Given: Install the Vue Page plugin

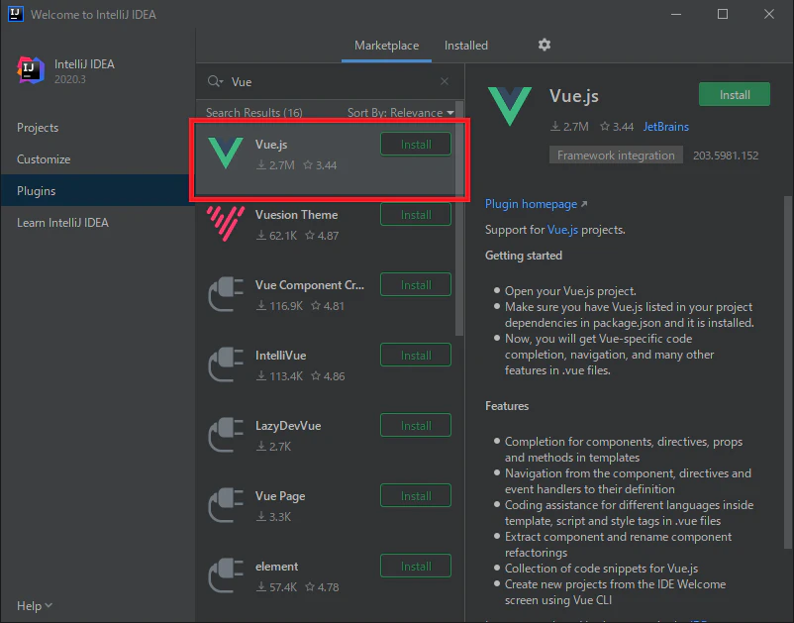Looking at the screenshot, I should pos(416,496).
